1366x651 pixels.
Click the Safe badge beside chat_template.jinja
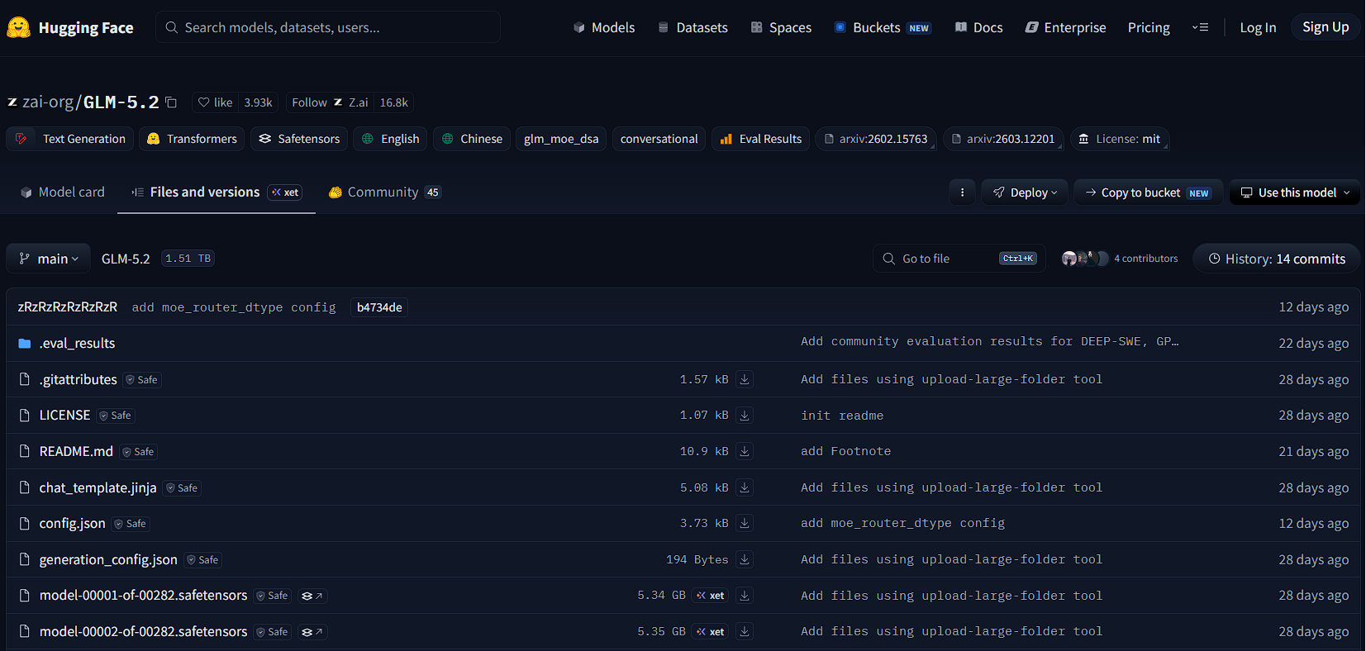coord(182,488)
